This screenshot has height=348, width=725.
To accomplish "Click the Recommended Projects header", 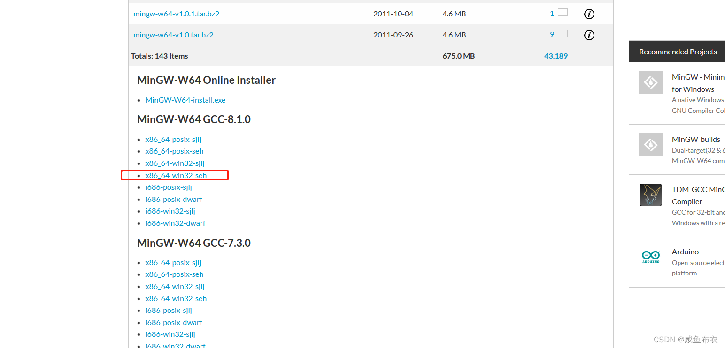I will point(678,52).
